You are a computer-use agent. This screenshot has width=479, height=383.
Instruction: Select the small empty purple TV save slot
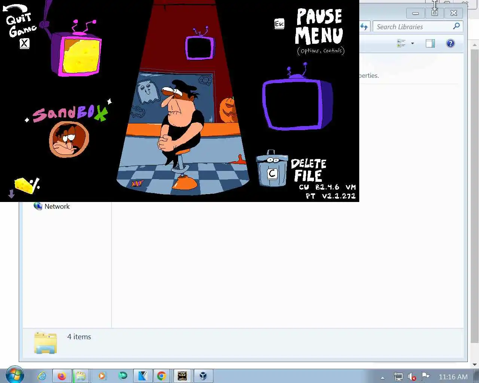tap(199, 48)
